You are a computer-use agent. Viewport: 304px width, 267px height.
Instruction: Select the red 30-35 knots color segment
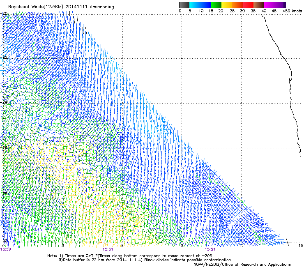pos(248,5)
